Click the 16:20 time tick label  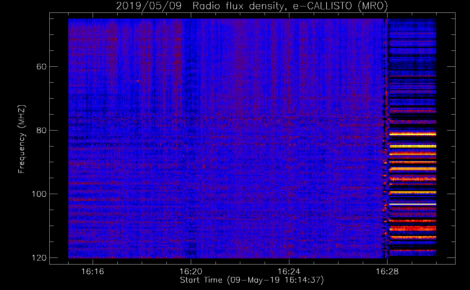click(x=191, y=272)
